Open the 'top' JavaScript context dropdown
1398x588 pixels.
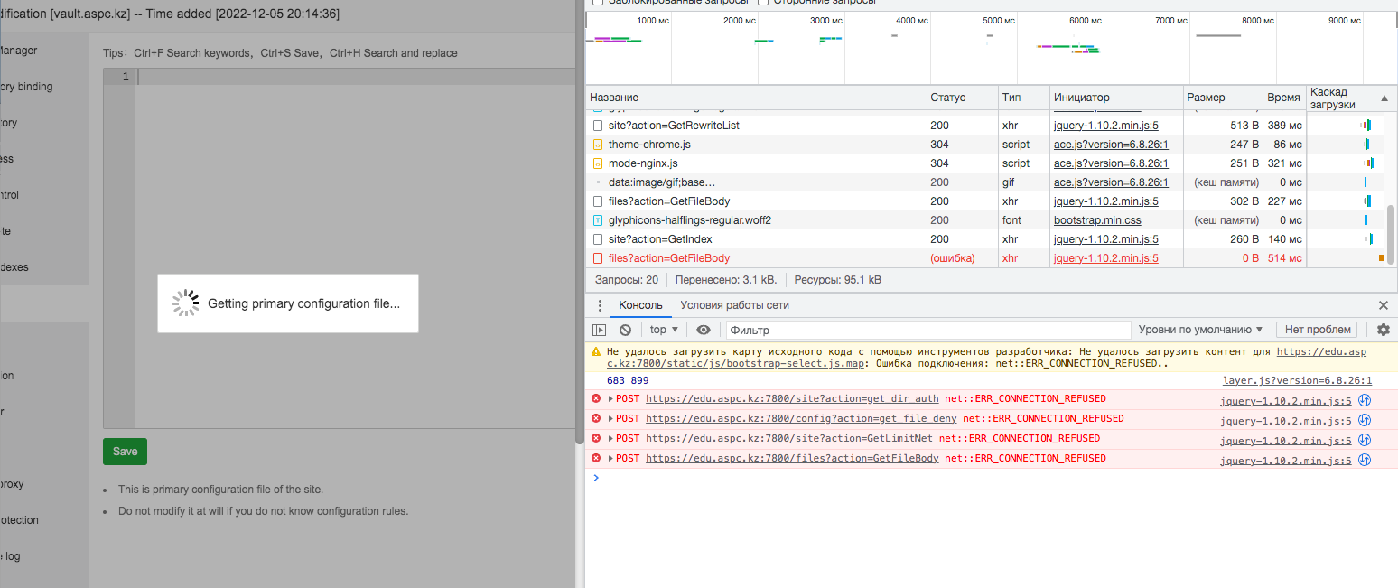[x=664, y=331]
